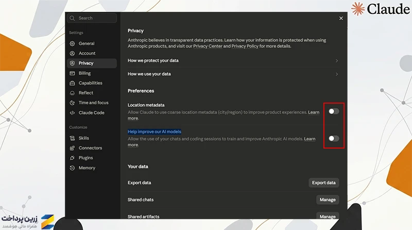Viewport: 412px width, 230px height.
Task: Click the Memory history icon
Action: pyautogui.click(x=72, y=168)
